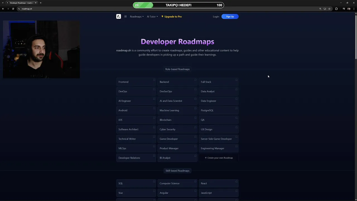Toggle bookmark on the iOS card
The width and height of the screenshot is (357, 201).
[154, 118]
